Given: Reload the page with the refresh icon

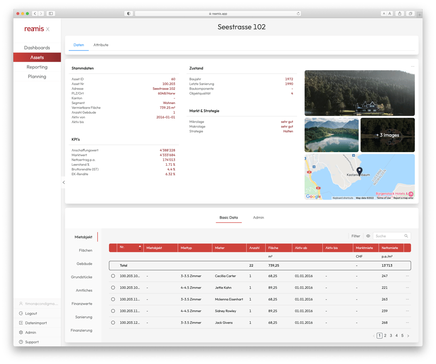Looking at the screenshot, I should 298,13.
